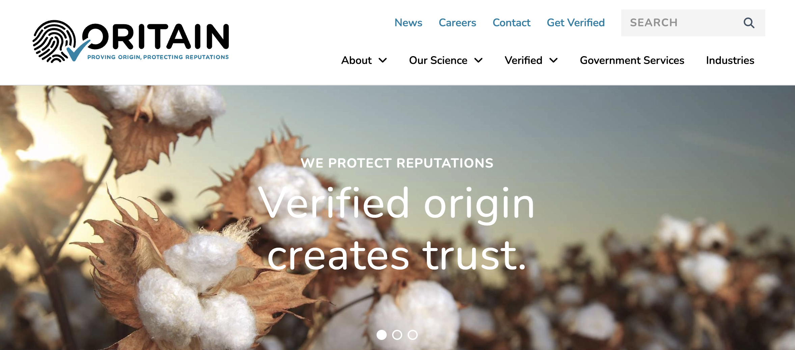
Task: Open the Government Services menu item
Action: point(632,60)
